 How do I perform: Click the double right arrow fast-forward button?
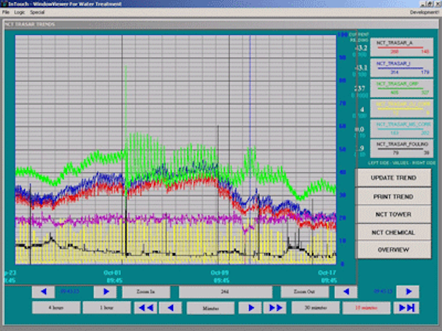[274, 308]
